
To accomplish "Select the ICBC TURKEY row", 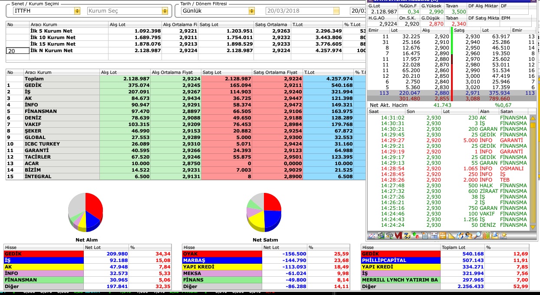I will (186, 144).
